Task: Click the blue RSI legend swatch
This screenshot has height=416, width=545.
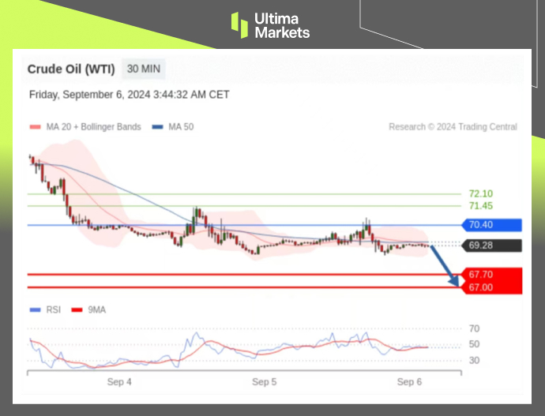Action: pyautogui.click(x=35, y=309)
